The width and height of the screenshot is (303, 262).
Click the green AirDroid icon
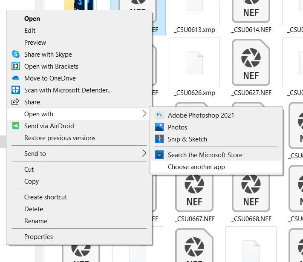tap(16, 126)
